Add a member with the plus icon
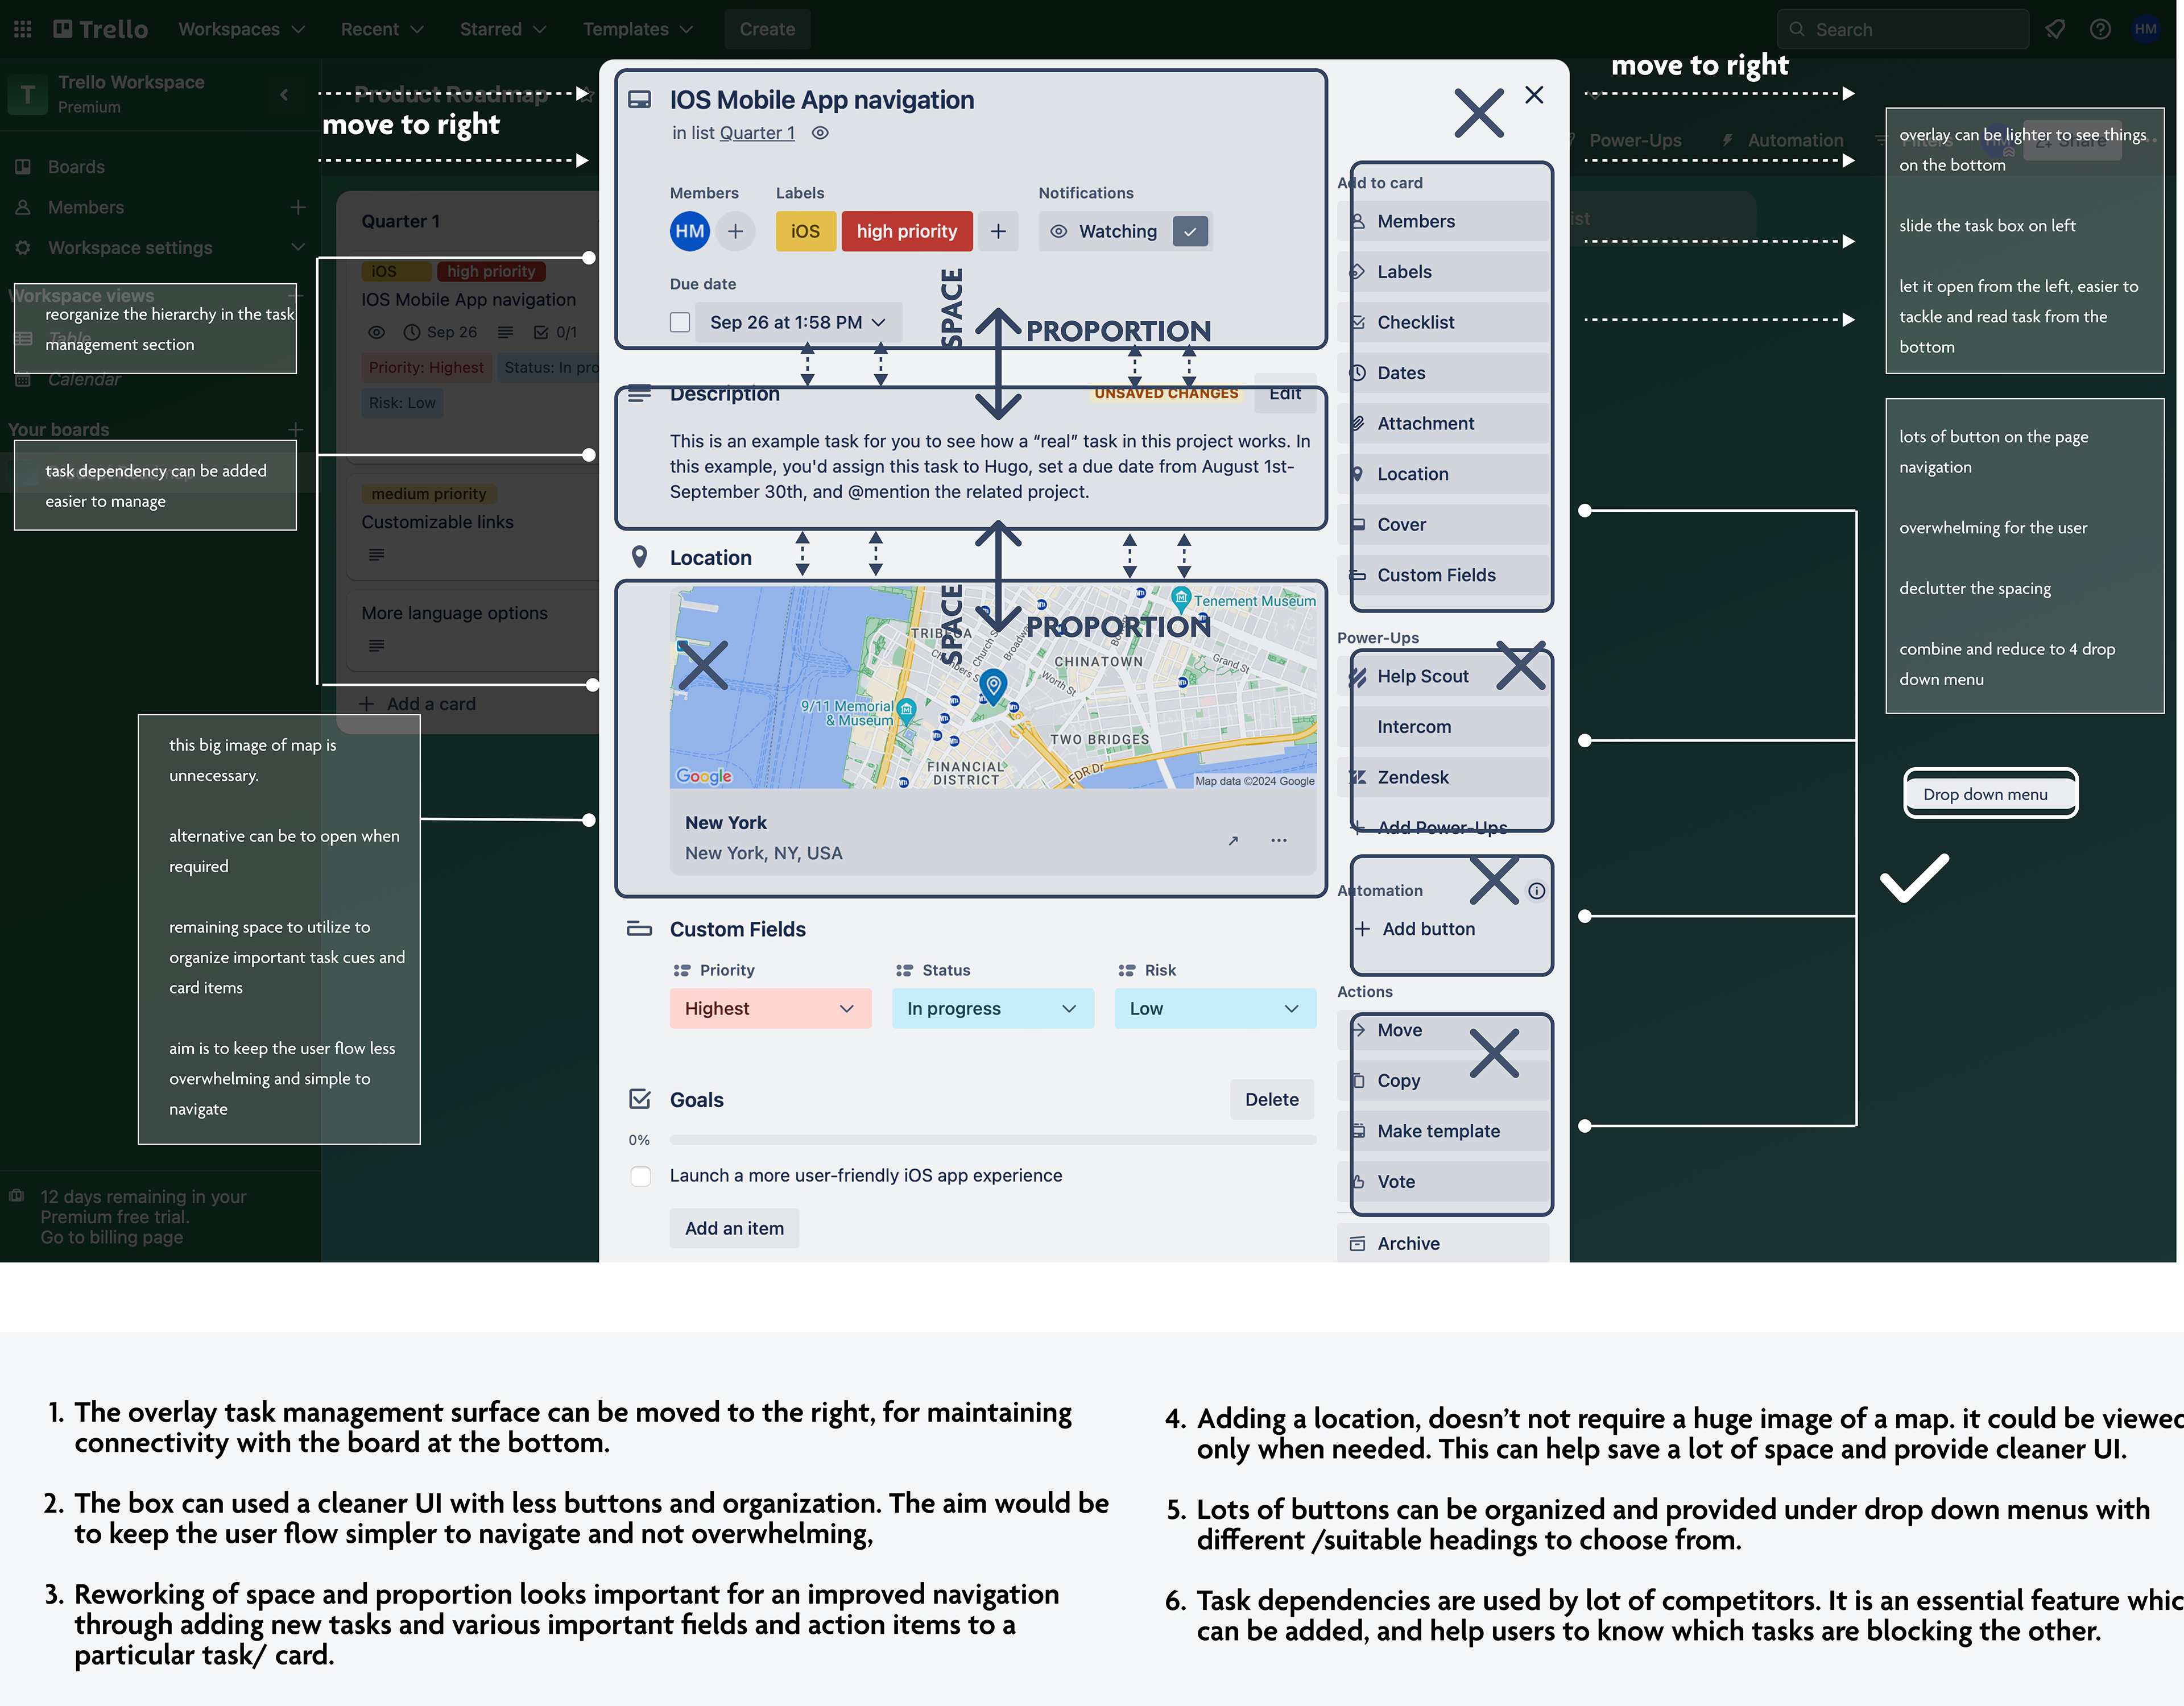This screenshot has width=2184, height=1706. [x=735, y=231]
